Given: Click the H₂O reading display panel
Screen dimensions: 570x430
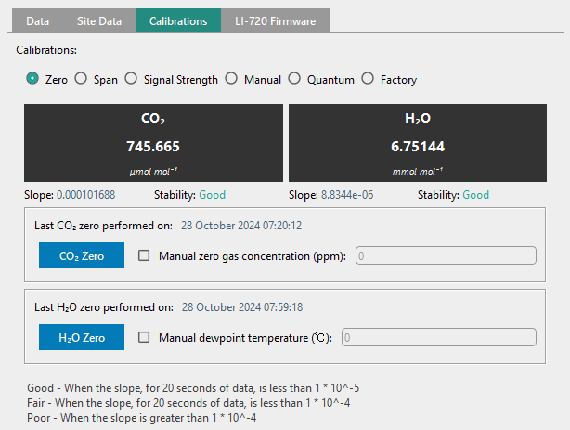Looking at the screenshot, I should click(x=418, y=143).
